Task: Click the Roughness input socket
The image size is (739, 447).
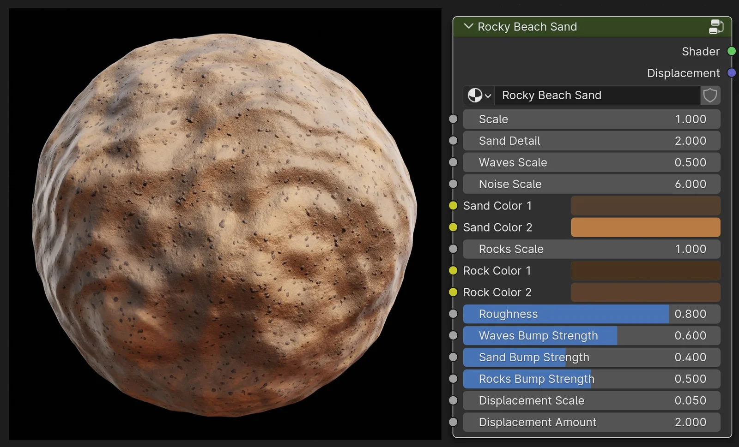Action: 453,314
